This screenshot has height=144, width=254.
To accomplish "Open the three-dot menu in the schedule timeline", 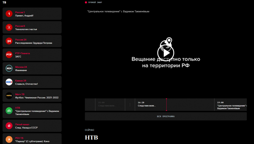I will (x=130, y=105).
